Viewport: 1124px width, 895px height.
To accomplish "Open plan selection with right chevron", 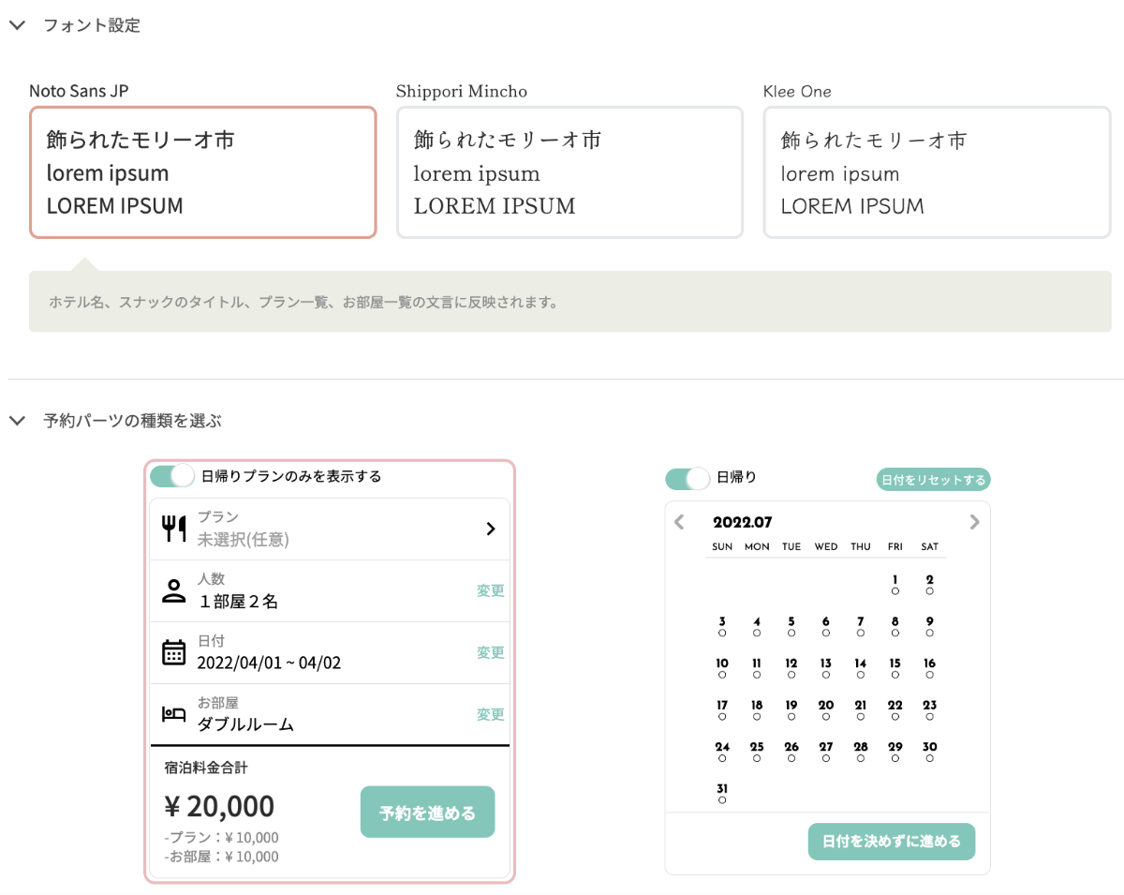I will pos(490,529).
